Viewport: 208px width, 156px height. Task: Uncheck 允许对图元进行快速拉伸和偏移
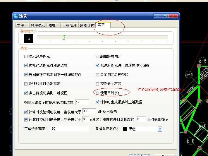point(97,66)
